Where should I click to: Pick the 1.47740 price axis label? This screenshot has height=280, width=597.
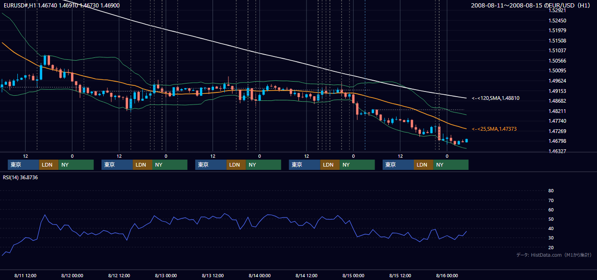557,121
